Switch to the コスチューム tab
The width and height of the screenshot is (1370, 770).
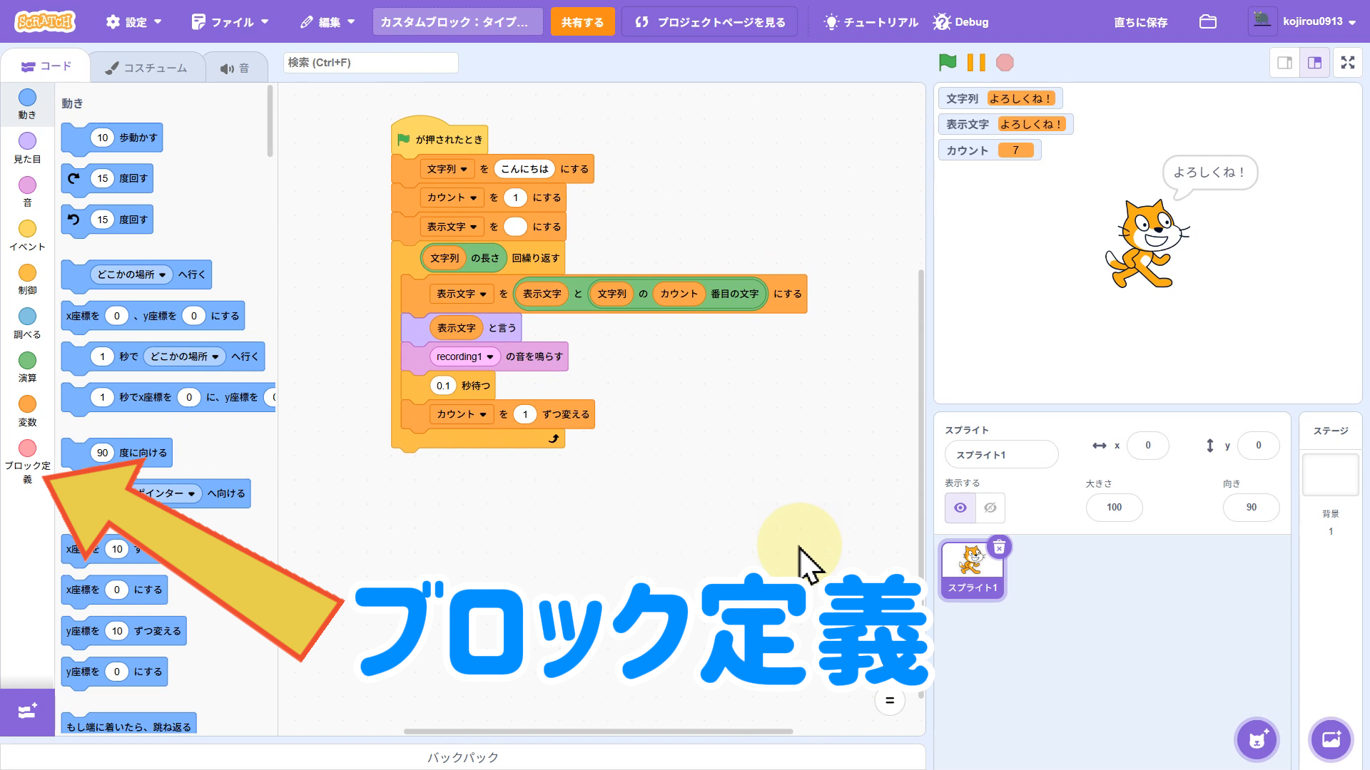[x=146, y=68]
